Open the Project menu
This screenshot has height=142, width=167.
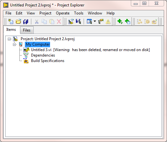coord(45,13)
